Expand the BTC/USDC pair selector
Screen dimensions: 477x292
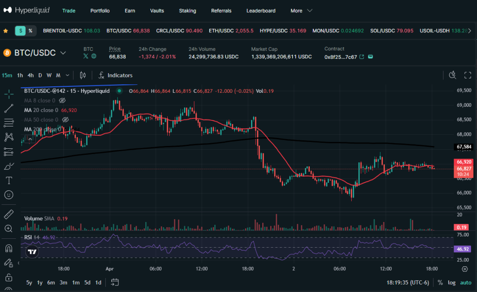pos(63,53)
